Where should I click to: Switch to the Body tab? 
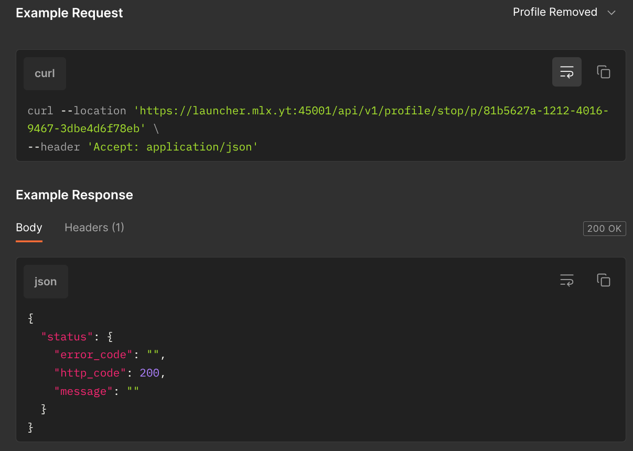coord(29,228)
